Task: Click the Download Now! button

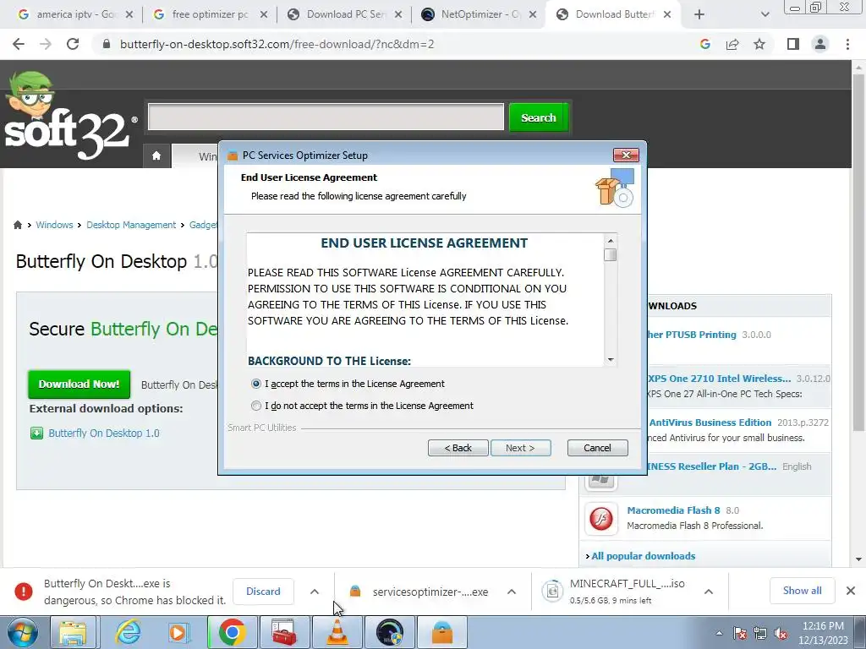Action: [x=79, y=384]
